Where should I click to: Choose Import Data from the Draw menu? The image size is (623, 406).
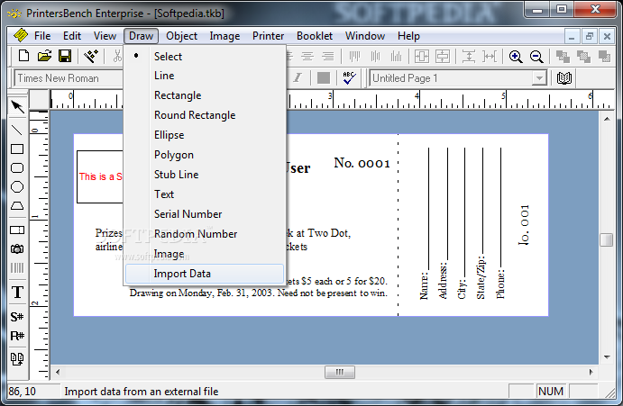(205, 274)
